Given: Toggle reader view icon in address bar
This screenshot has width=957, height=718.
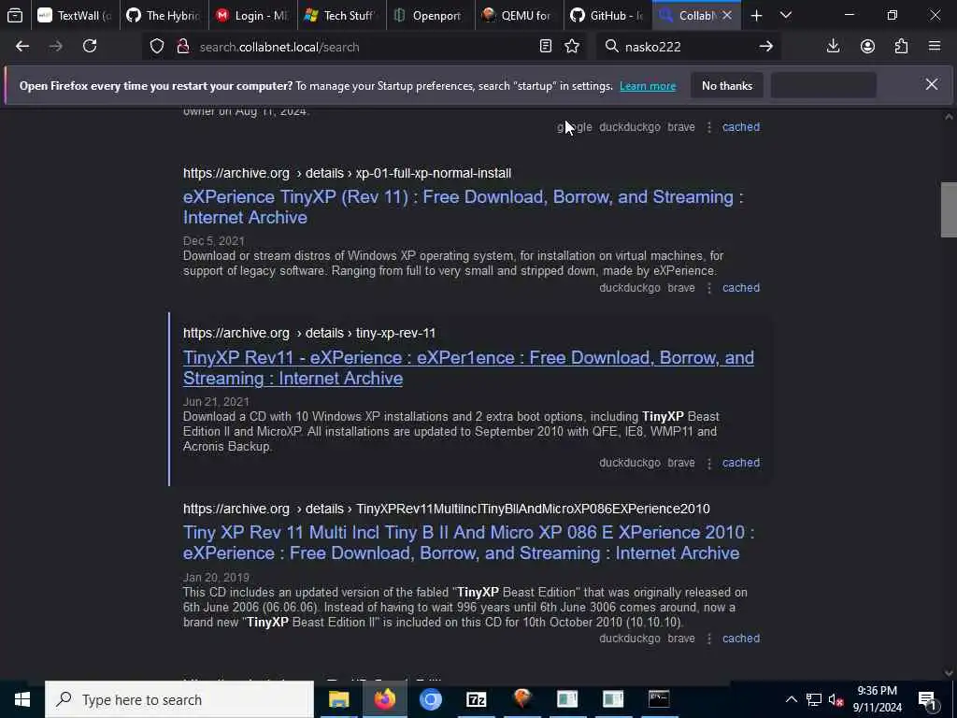Looking at the screenshot, I should 546,47.
